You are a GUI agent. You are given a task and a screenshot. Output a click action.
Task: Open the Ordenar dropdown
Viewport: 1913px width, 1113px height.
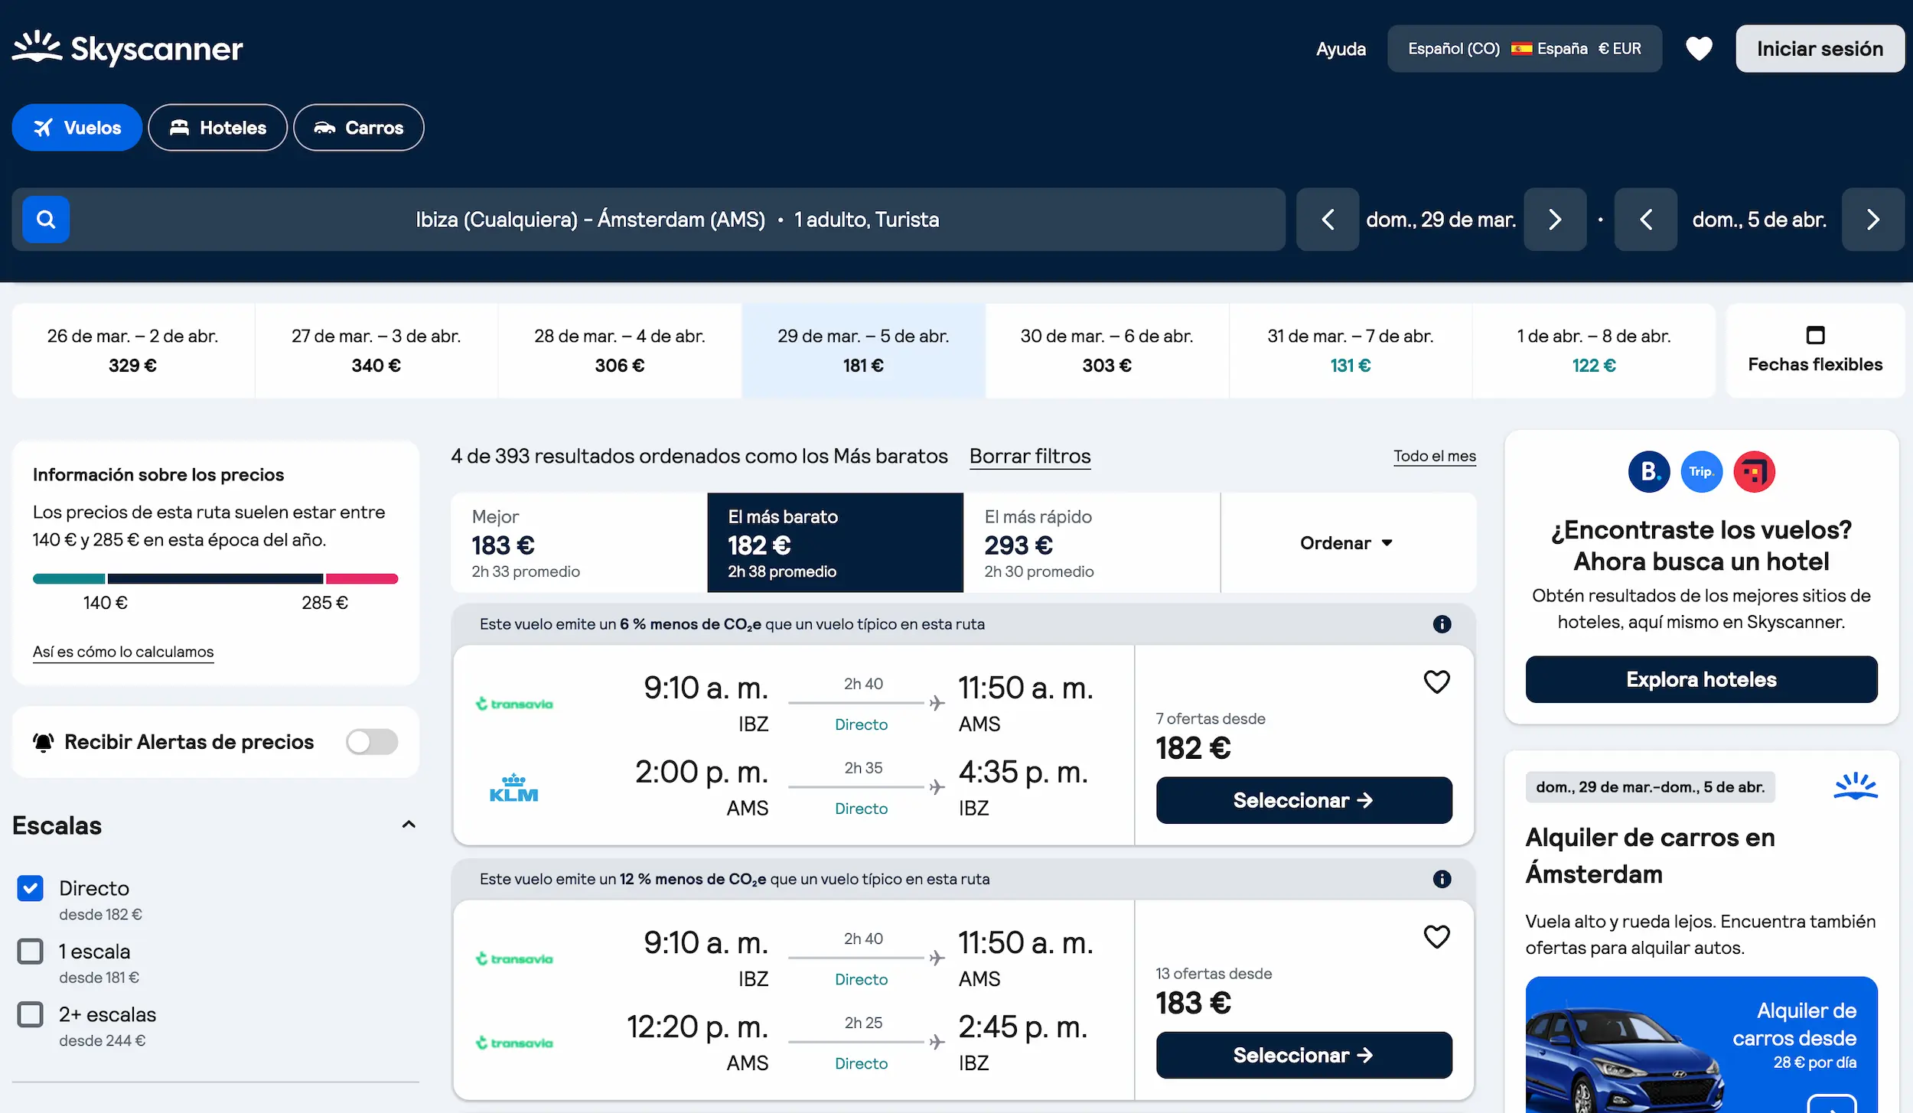pos(1348,542)
